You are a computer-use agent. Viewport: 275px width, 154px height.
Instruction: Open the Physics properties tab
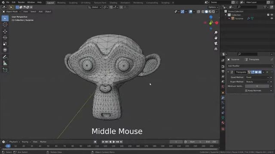[x=223, y=108]
